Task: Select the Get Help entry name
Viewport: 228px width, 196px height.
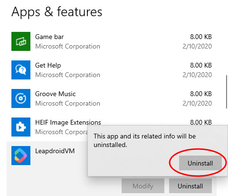Action: point(48,65)
